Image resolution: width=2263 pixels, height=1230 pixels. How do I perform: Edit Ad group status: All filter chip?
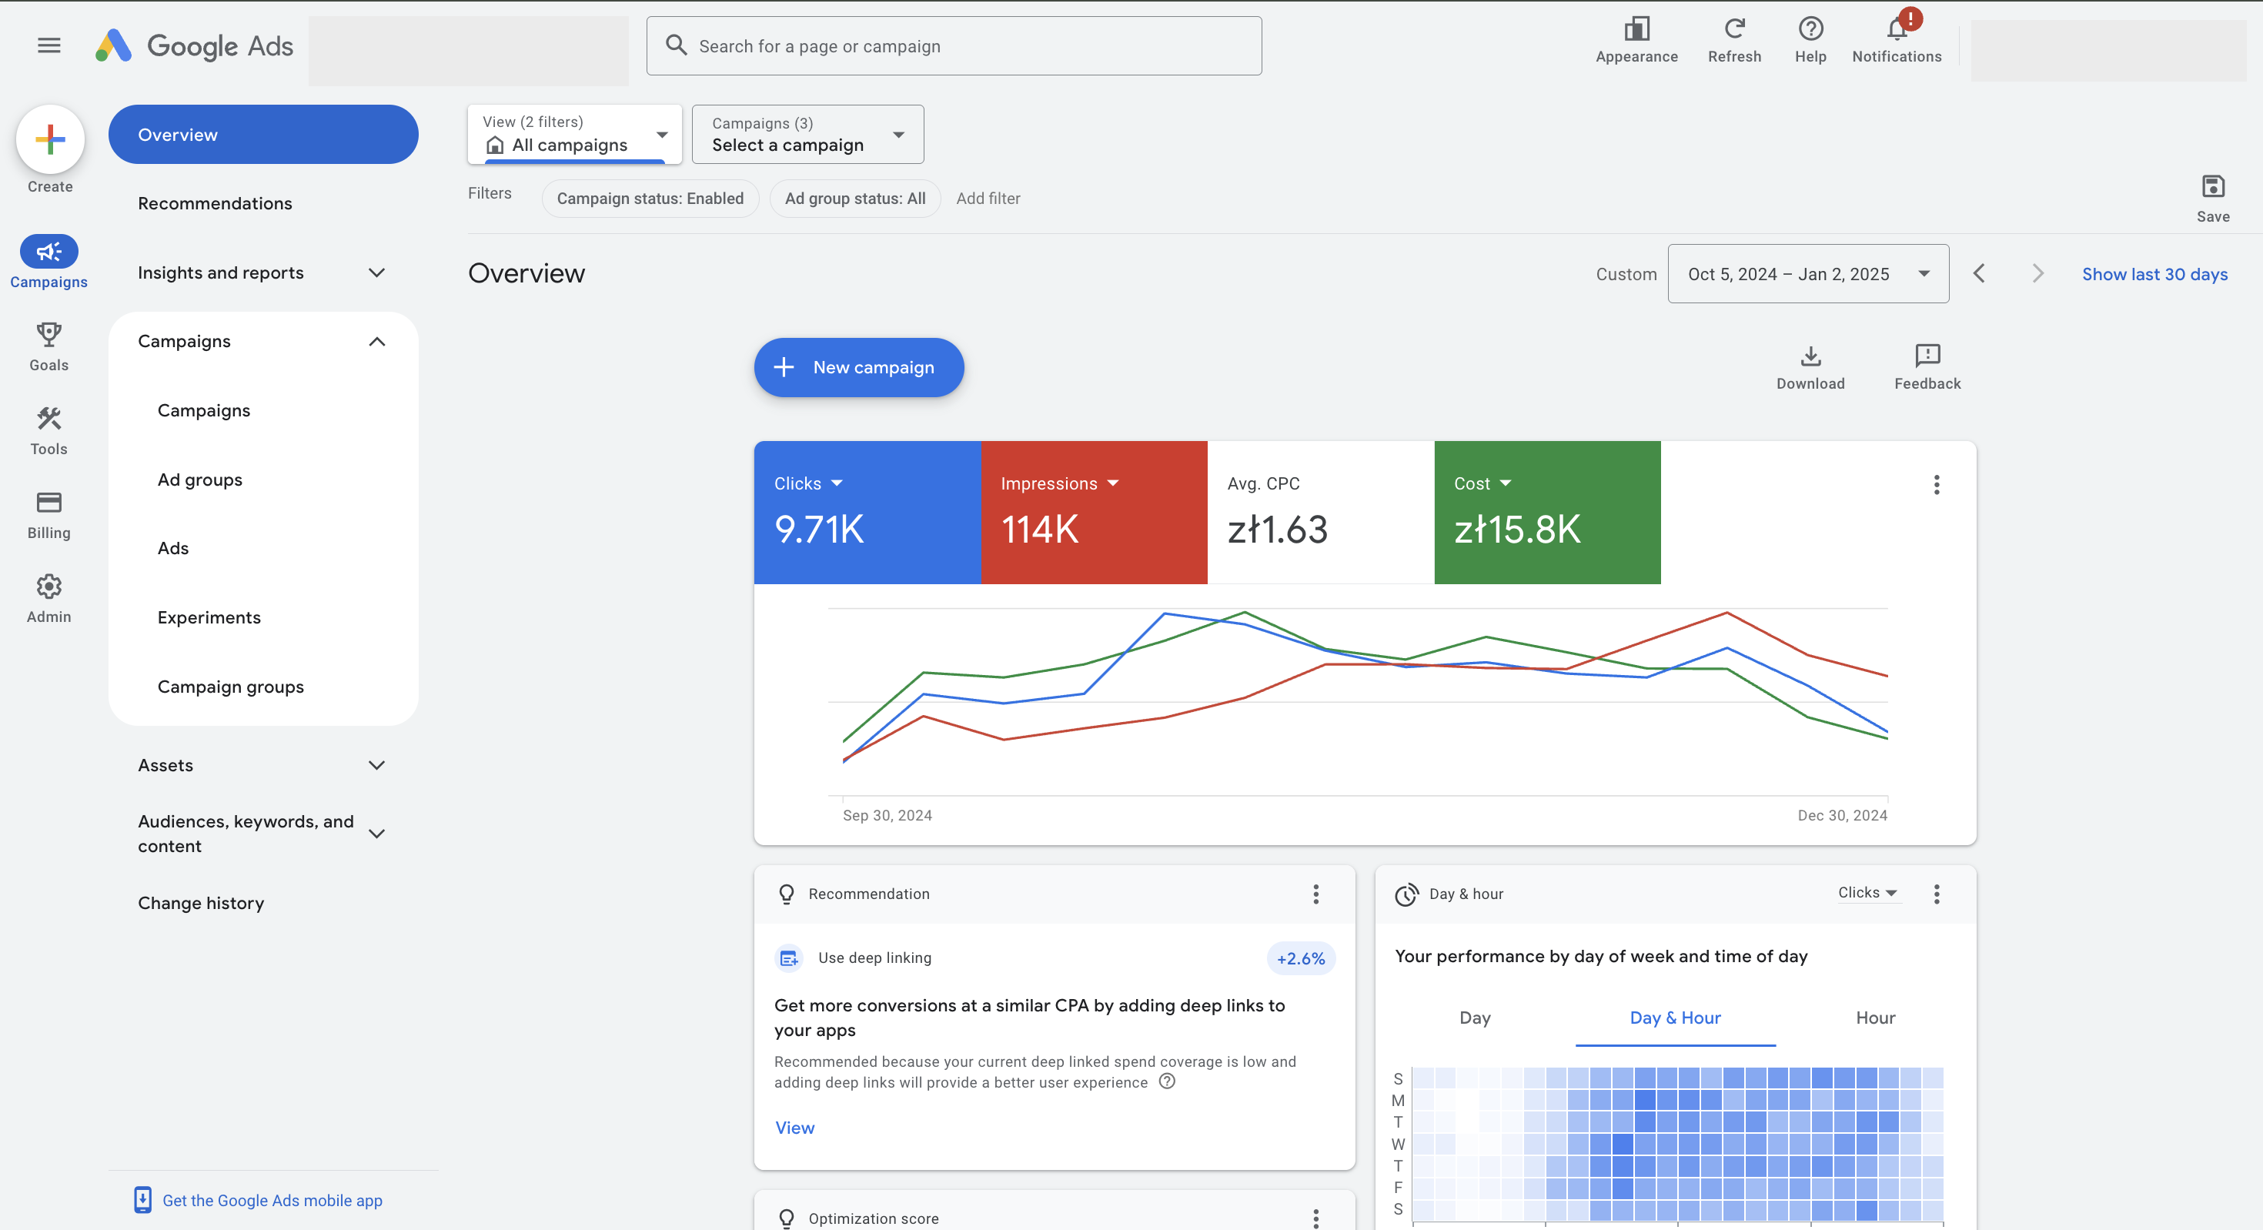(x=854, y=199)
